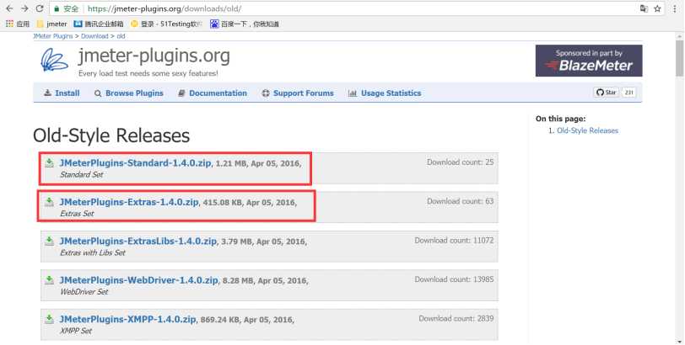Viewport: 685px width, 345px height.
Task: Open the apps grid bookmark icon
Action: [9, 24]
